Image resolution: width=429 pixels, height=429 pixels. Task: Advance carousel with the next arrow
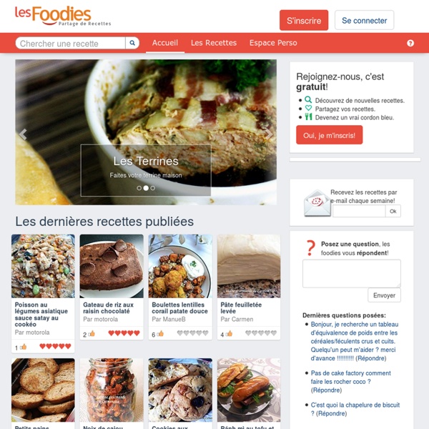pos(269,134)
